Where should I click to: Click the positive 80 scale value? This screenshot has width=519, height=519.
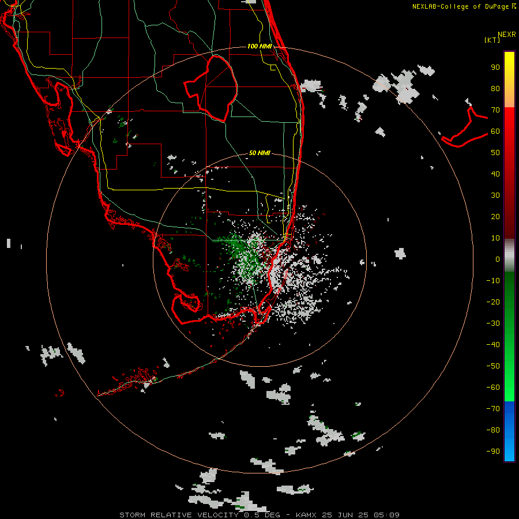point(495,88)
